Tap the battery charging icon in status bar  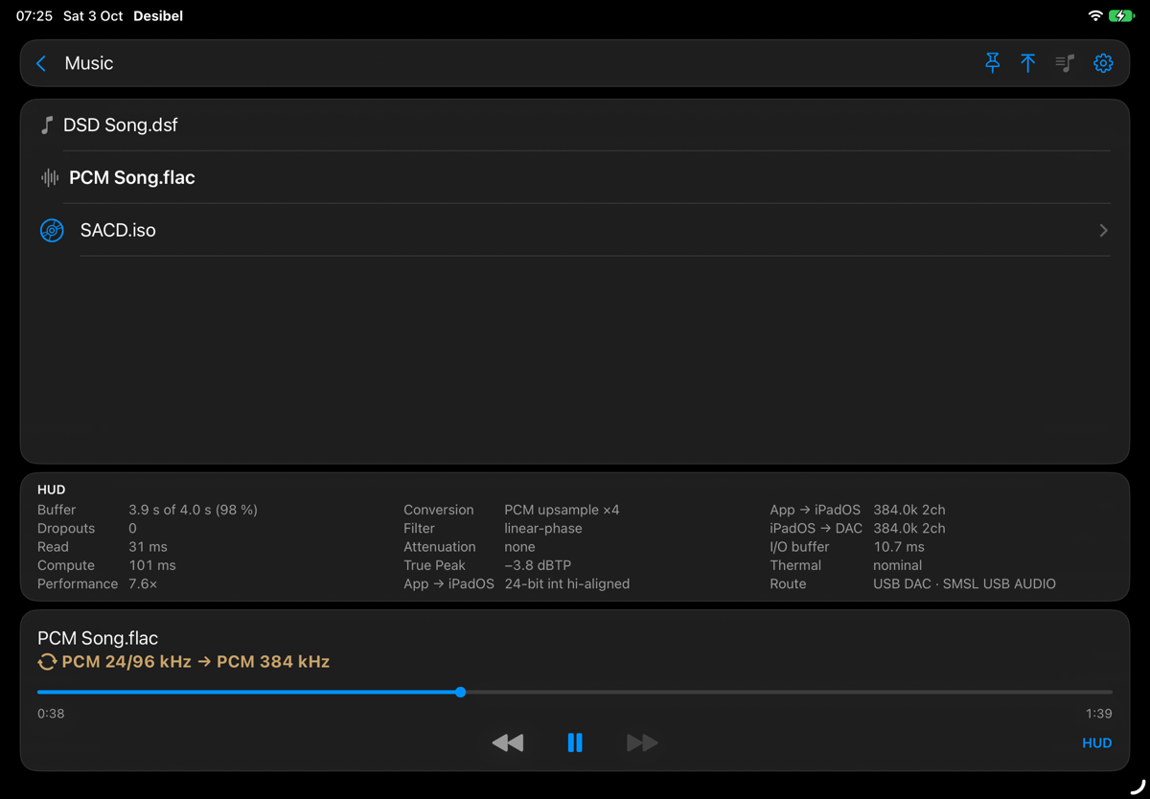[1121, 15]
